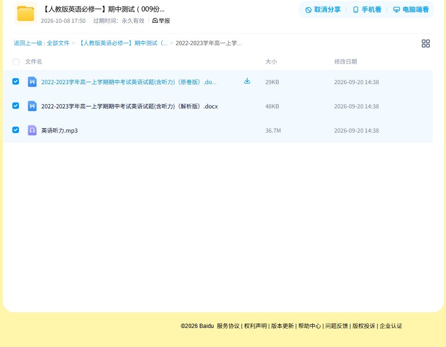The image size is (446, 347).
Task: Open file 2022-2023学年…(解析版).docx
Action: click(x=130, y=106)
